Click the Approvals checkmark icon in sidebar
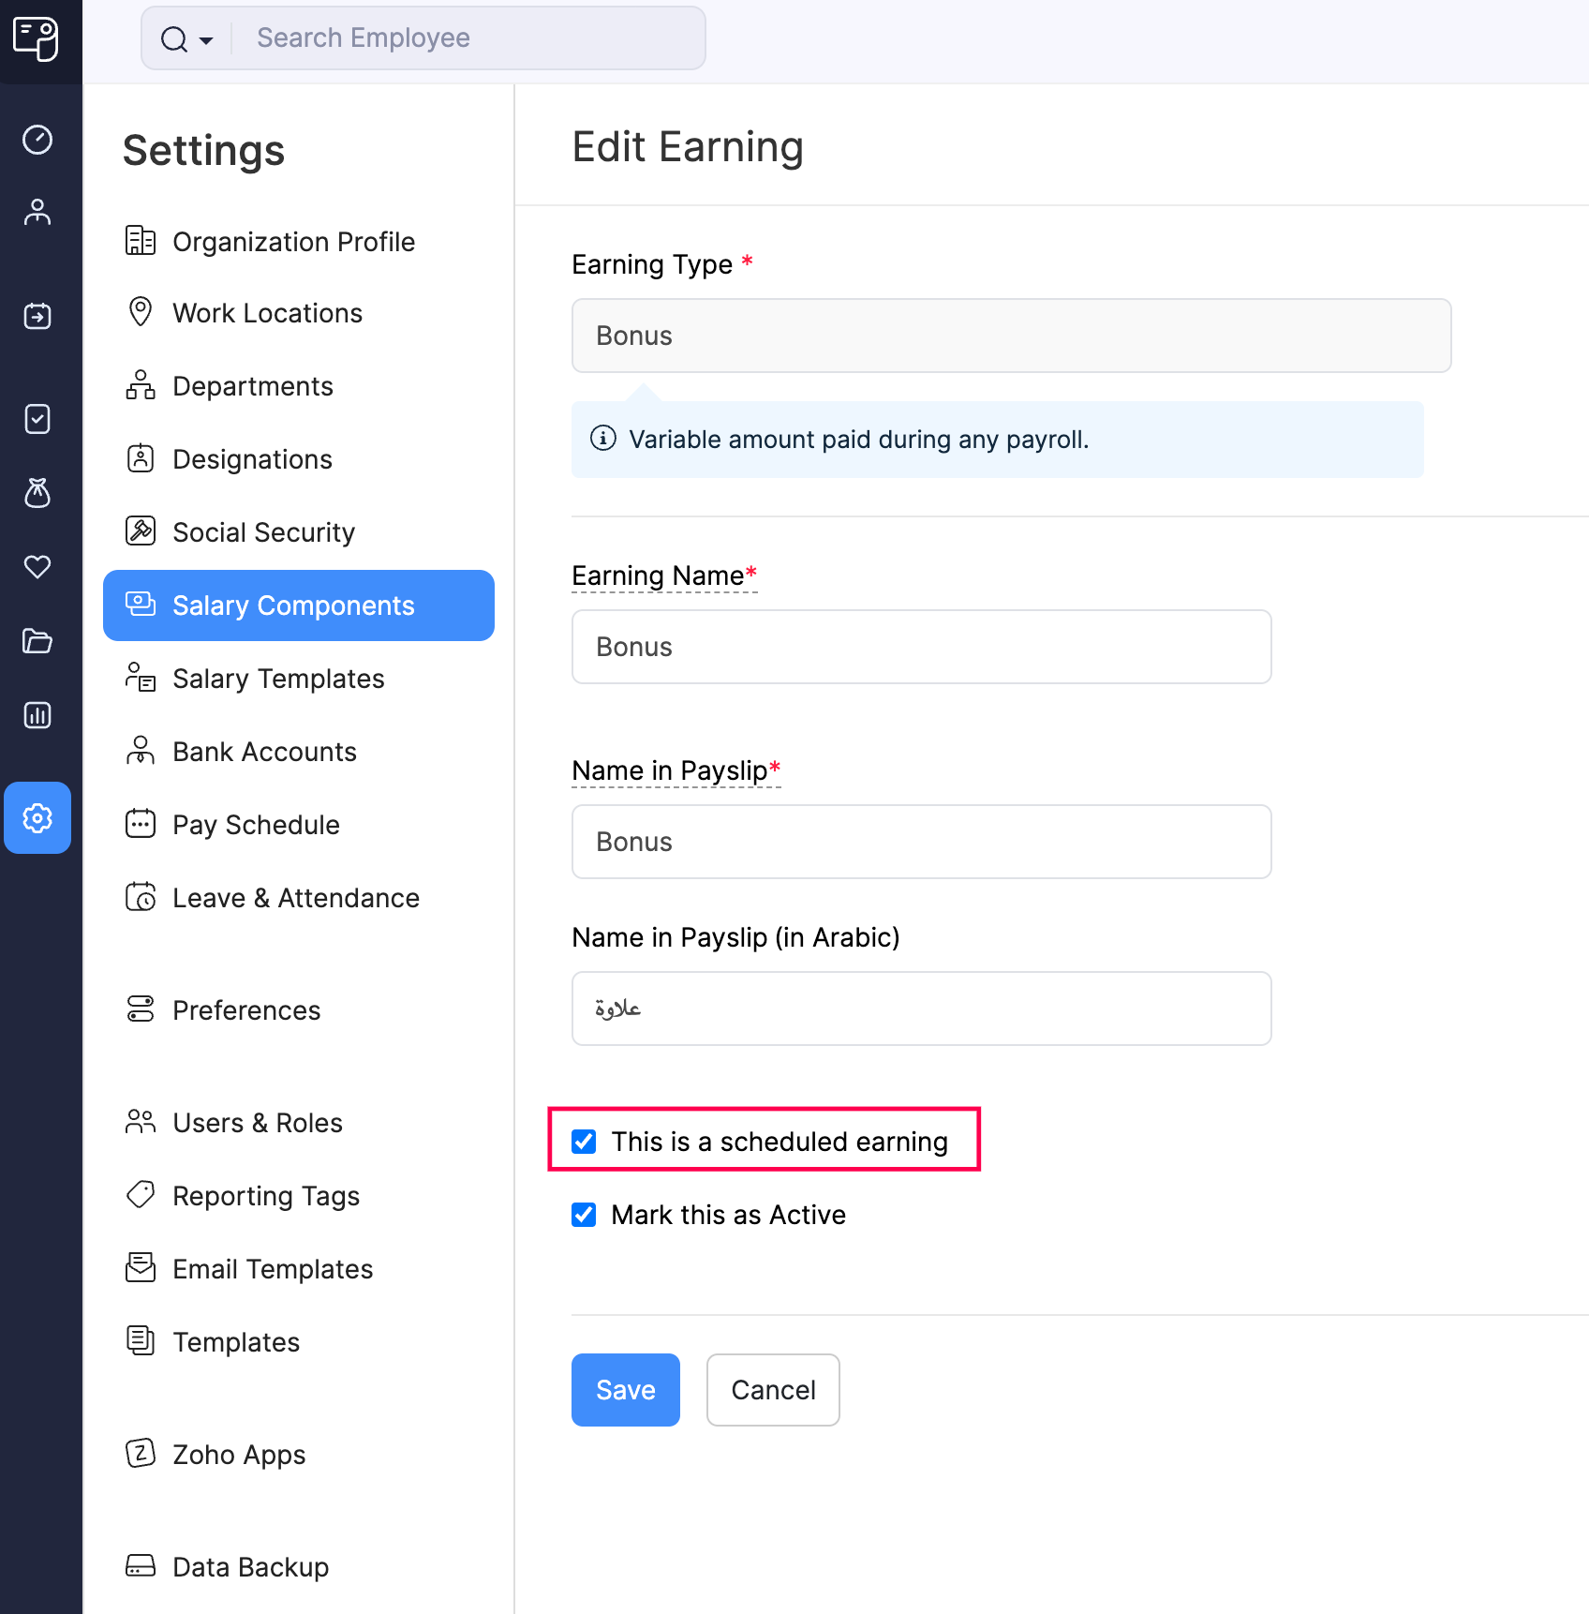The image size is (1589, 1614). (37, 419)
